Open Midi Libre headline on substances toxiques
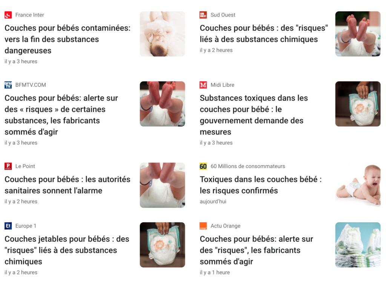386x281 pixels. [254, 115]
